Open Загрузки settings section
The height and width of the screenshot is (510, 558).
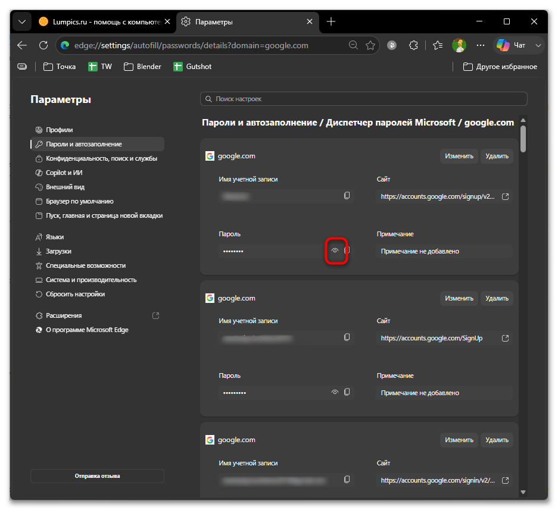pos(97,251)
